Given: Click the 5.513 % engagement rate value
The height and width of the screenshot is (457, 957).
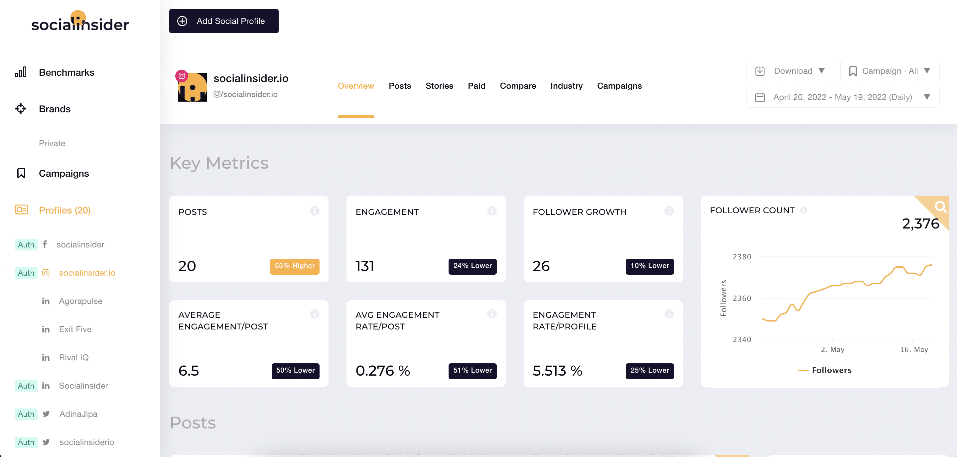Looking at the screenshot, I should pyautogui.click(x=557, y=371).
